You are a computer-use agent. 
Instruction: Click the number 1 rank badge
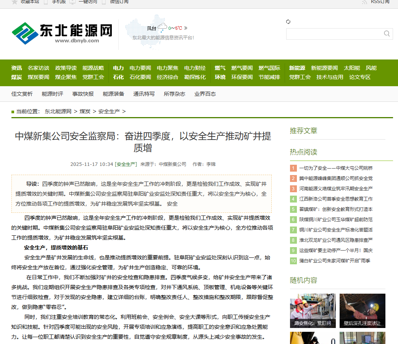click(x=293, y=168)
